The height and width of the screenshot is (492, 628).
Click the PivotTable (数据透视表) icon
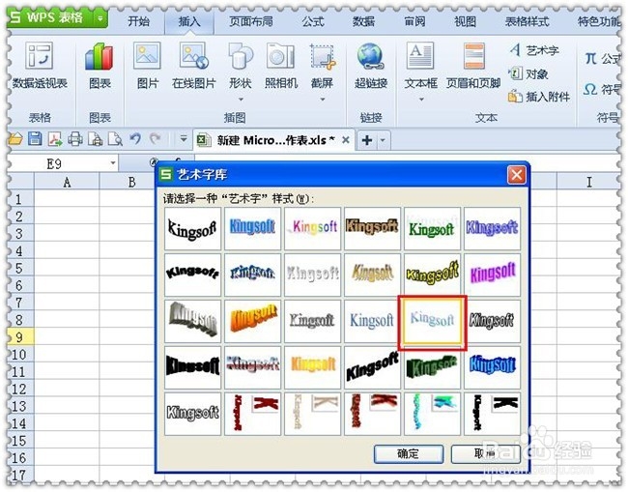click(x=39, y=56)
